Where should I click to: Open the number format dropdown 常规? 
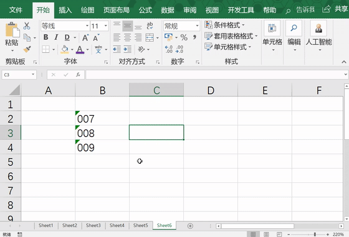(x=197, y=26)
